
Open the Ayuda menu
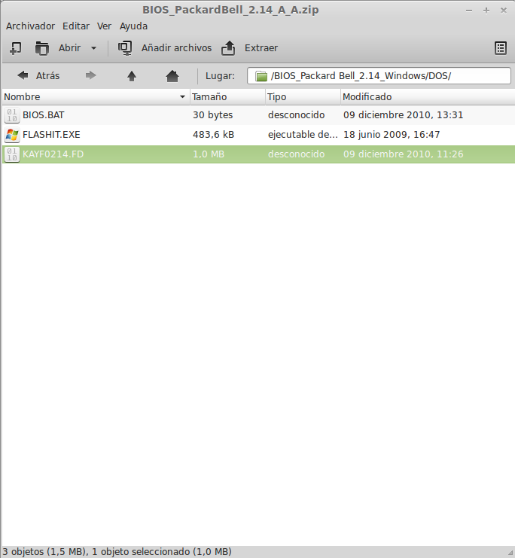133,26
